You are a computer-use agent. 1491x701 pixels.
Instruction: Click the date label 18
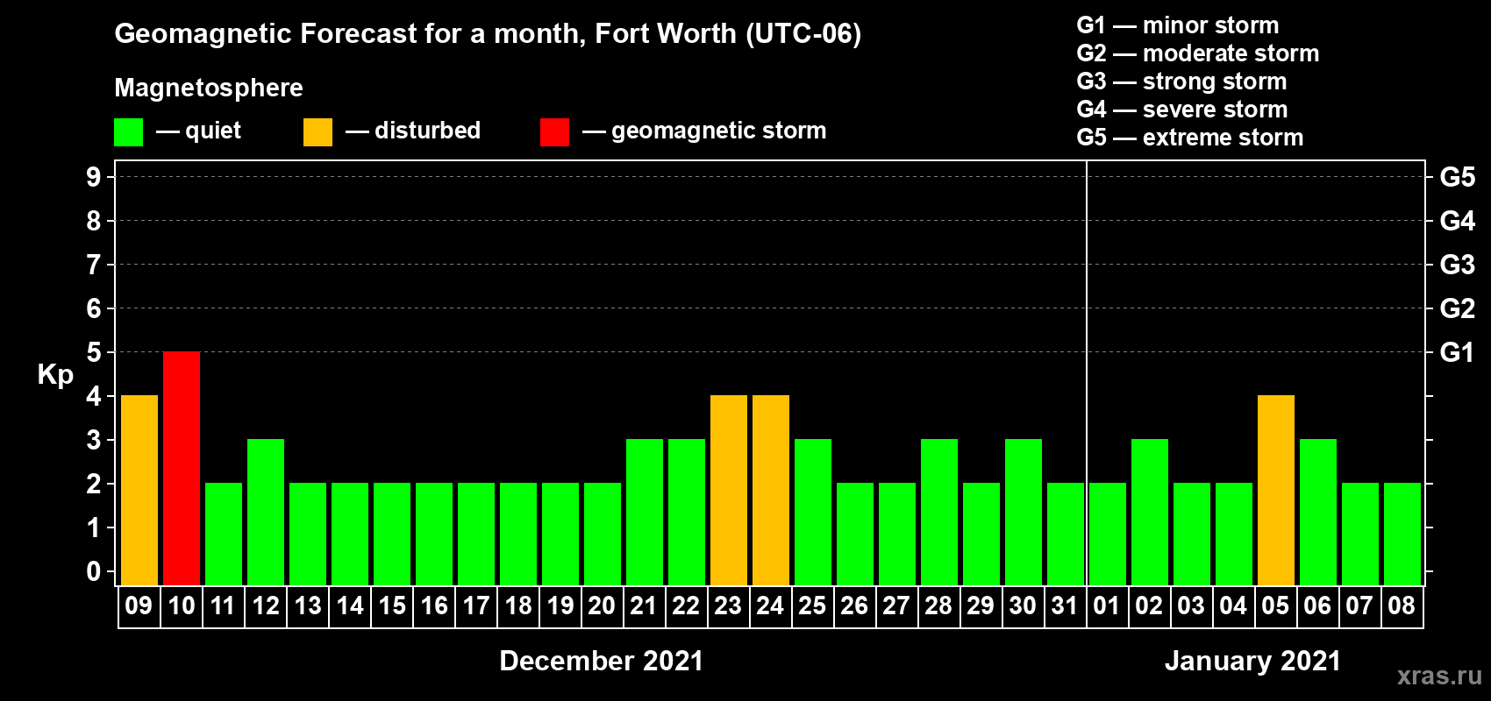(518, 605)
